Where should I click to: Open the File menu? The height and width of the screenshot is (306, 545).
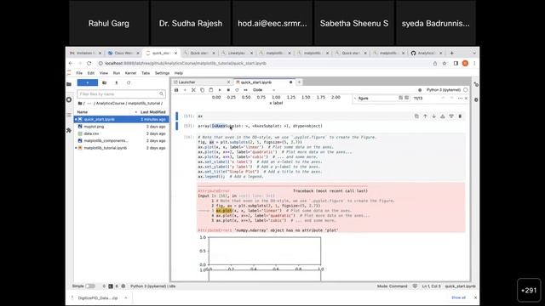[79, 73]
